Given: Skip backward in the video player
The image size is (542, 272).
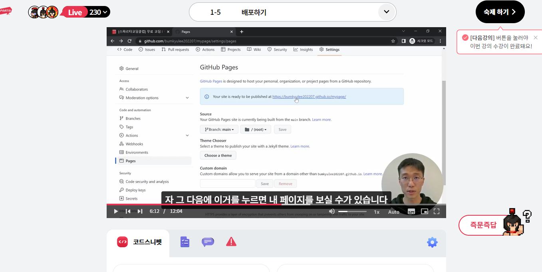Looking at the screenshot, I should (x=128, y=211).
